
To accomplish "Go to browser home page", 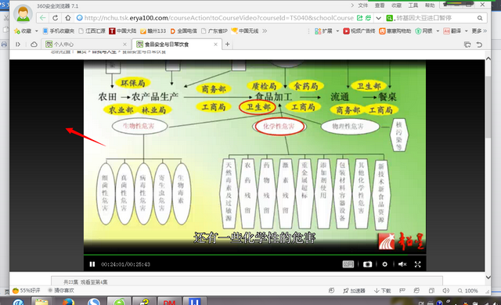I will click(x=68, y=18).
